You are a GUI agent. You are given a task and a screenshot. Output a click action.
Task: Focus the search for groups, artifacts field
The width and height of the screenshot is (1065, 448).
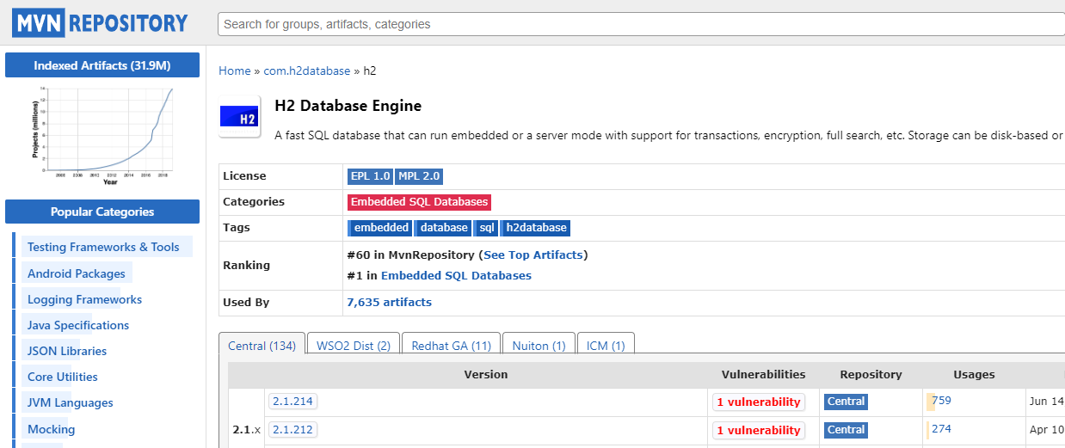(x=641, y=24)
